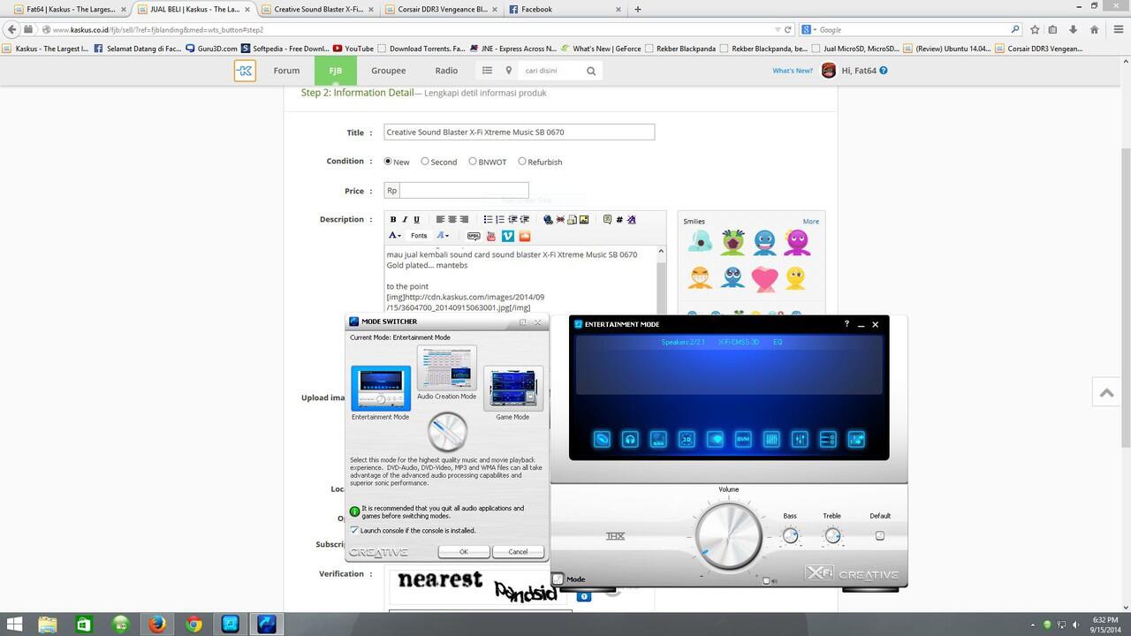This screenshot has width=1131, height=636.
Task: Toggle underline formatting in description editor
Action: point(416,219)
